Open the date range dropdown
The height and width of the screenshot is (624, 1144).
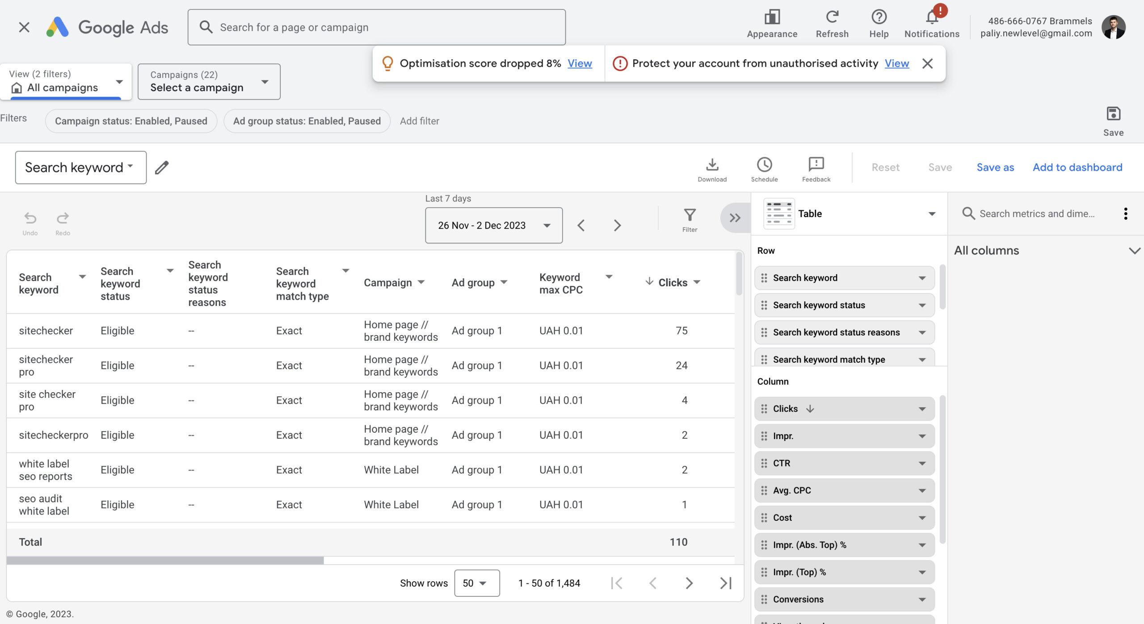pyautogui.click(x=493, y=226)
